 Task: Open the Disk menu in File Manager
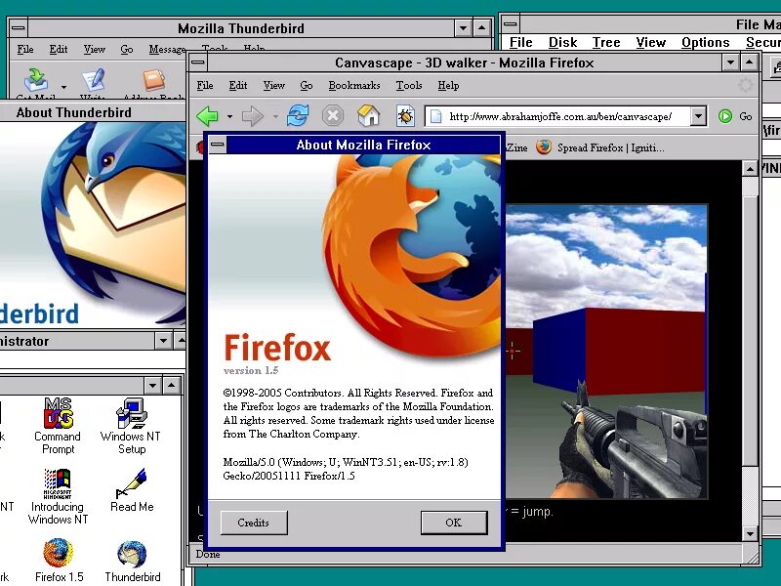click(x=562, y=42)
